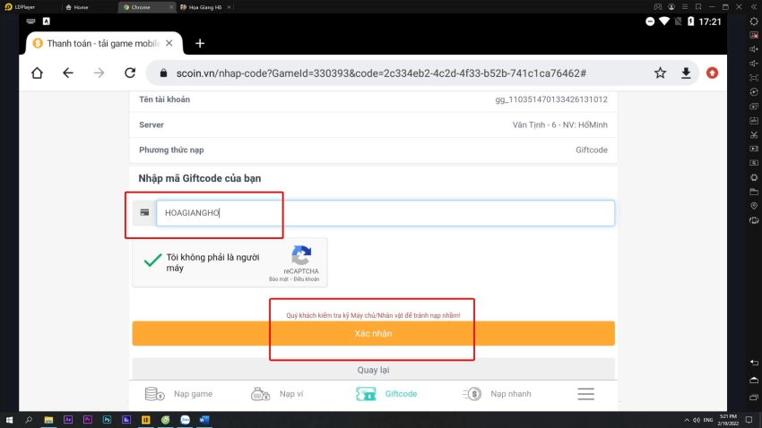Switch to the Hoa Giang Hồ emulator tab
Screen dimensions: 762x428
(x=203, y=6)
